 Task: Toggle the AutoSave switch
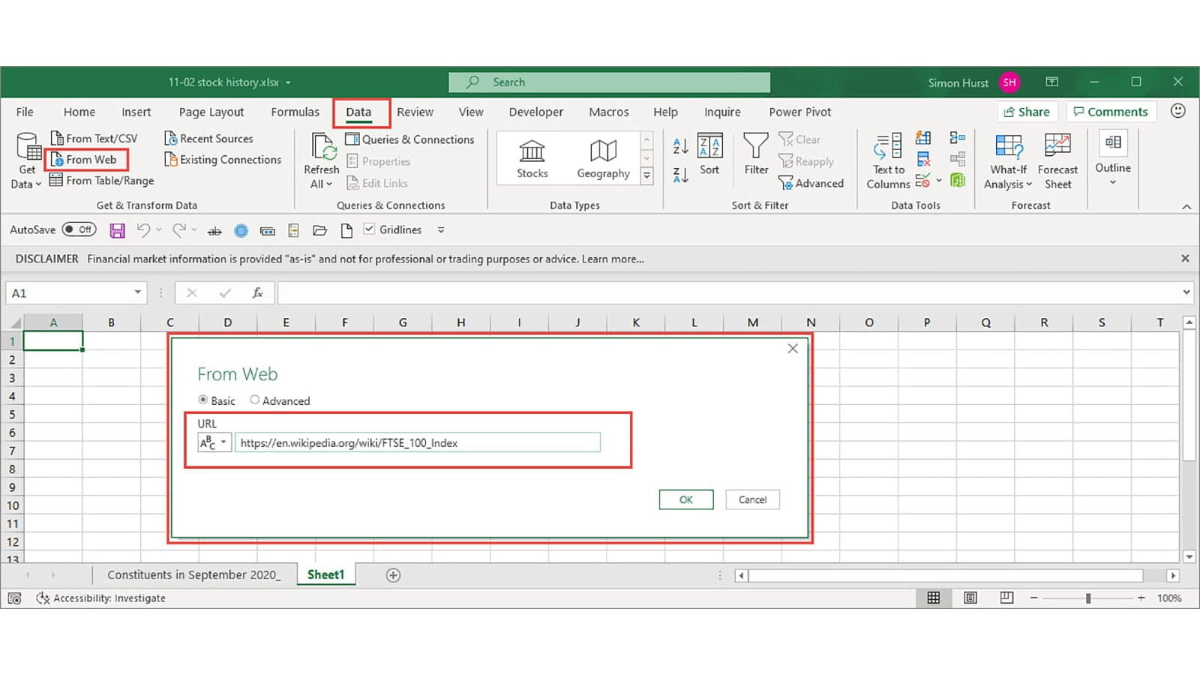(x=79, y=229)
